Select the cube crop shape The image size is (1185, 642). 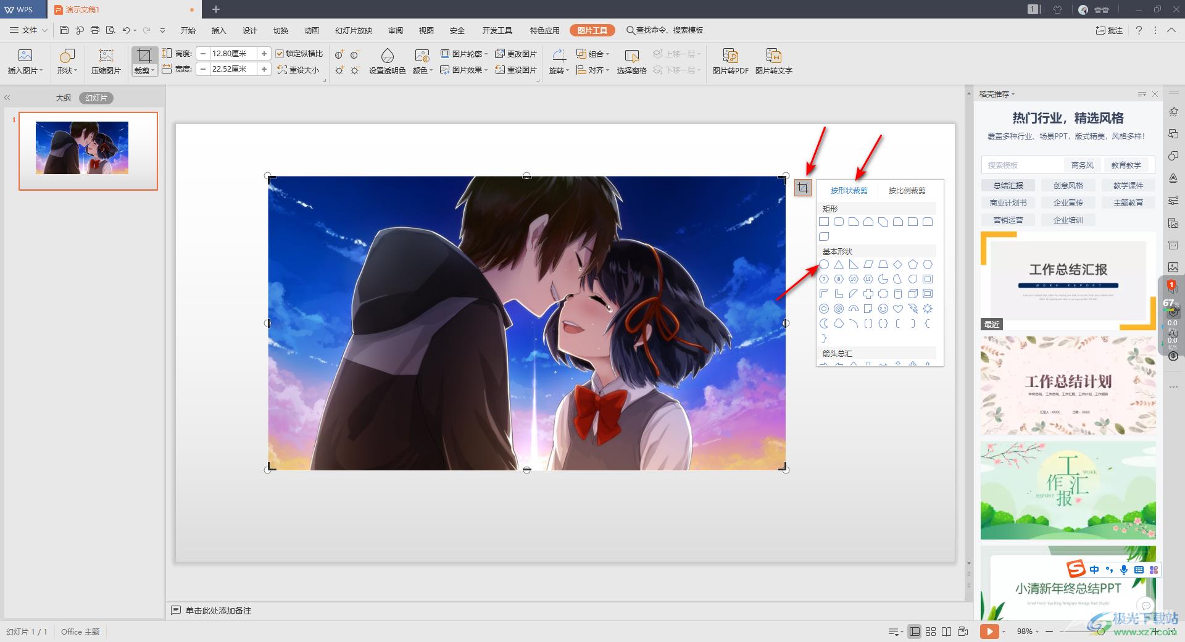pos(913,294)
